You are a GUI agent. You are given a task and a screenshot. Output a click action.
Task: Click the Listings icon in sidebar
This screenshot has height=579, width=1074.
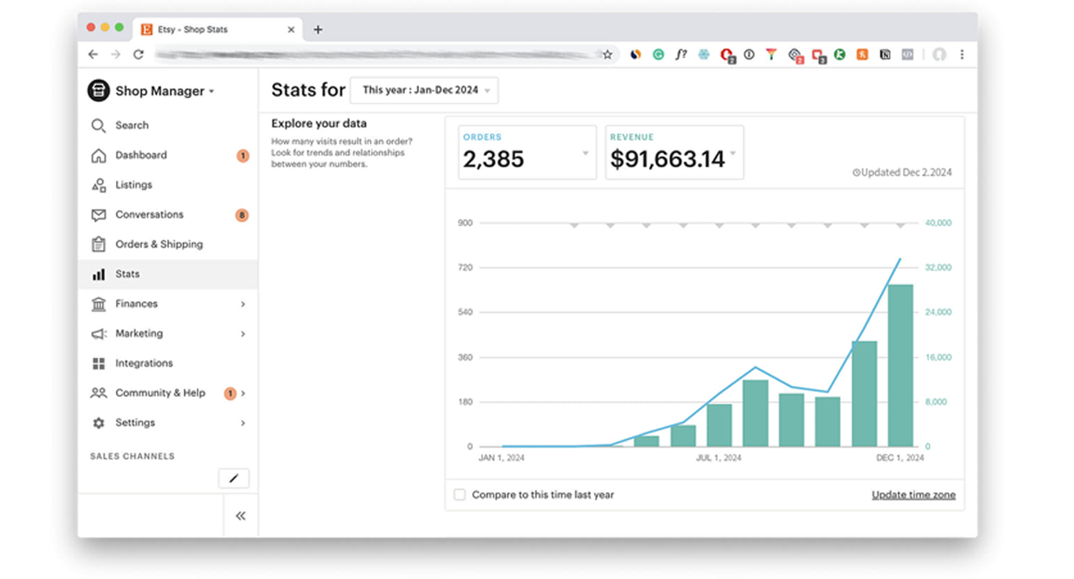(98, 185)
